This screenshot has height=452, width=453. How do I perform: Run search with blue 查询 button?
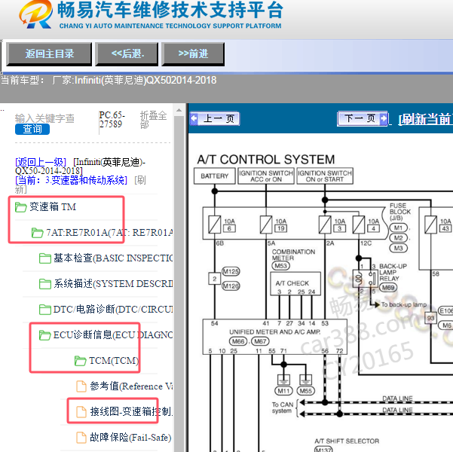tap(32, 129)
